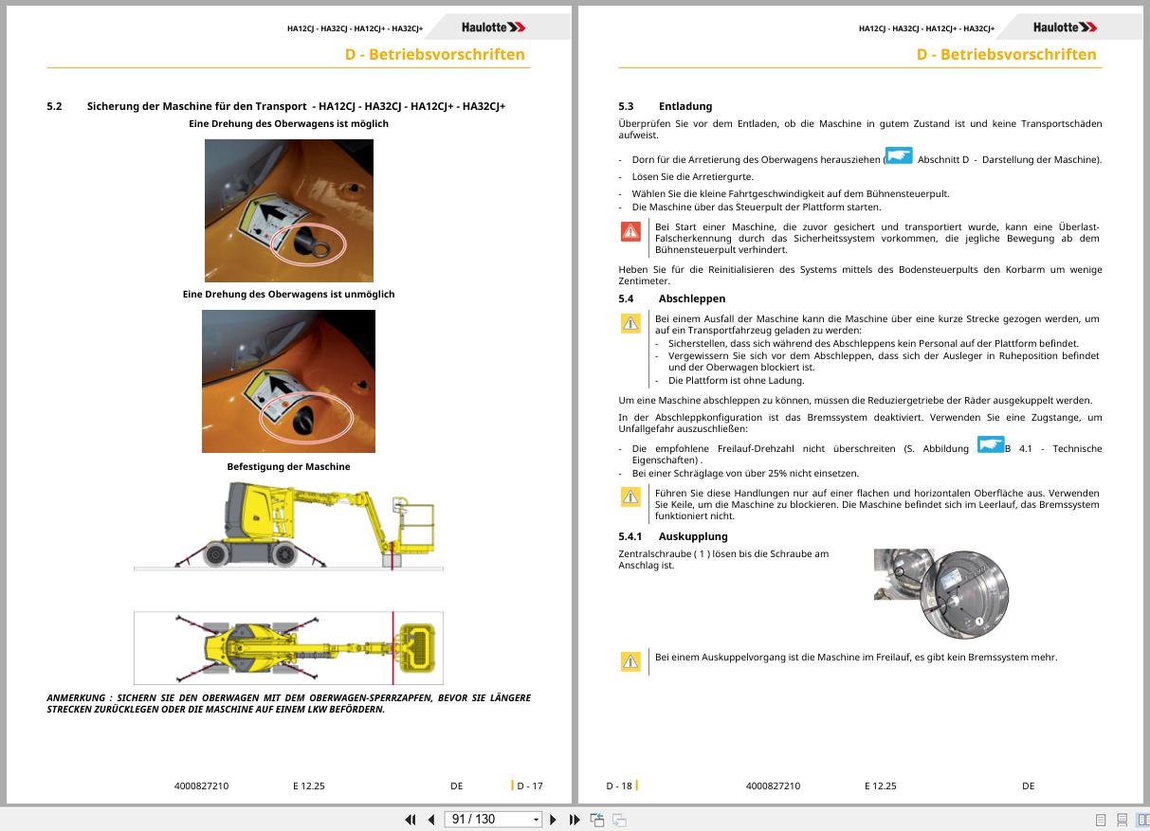Click the '5.2 Sicherung der Maschine für den Transport' heading
Viewport: 1150px width, 831px height.
[x=276, y=106]
